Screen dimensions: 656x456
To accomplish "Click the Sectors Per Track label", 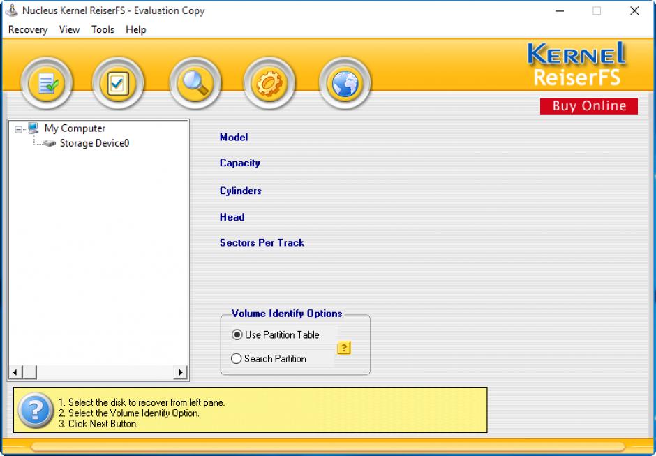I will pyautogui.click(x=262, y=242).
